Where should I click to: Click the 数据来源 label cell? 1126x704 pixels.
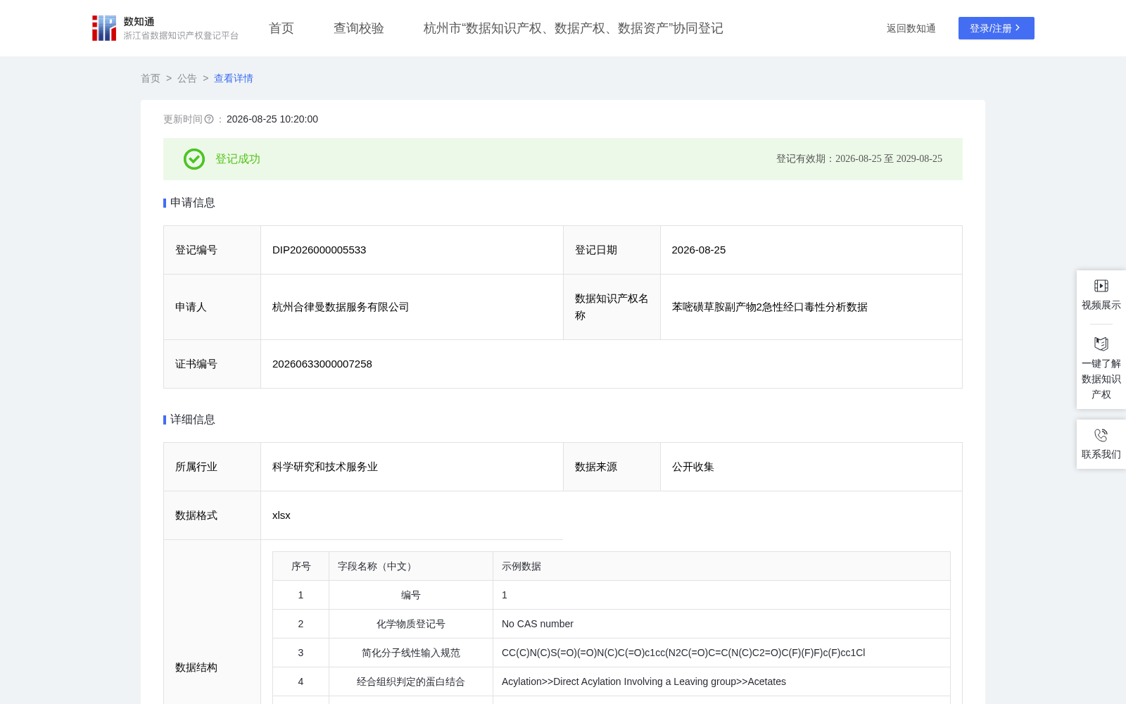pos(612,467)
